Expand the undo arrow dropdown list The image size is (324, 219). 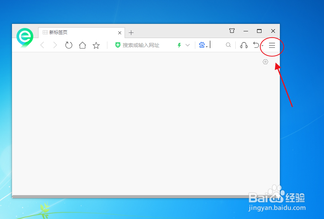(x=262, y=46)
